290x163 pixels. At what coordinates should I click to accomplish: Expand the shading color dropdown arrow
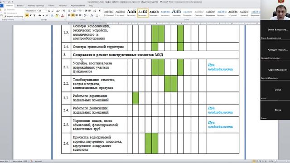(x=94, y=15)
